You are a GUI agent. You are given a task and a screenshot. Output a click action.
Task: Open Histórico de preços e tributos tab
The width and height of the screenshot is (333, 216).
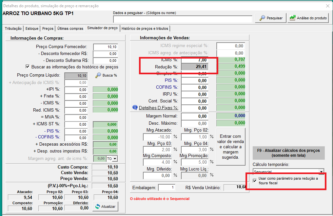tap(145, 28)
